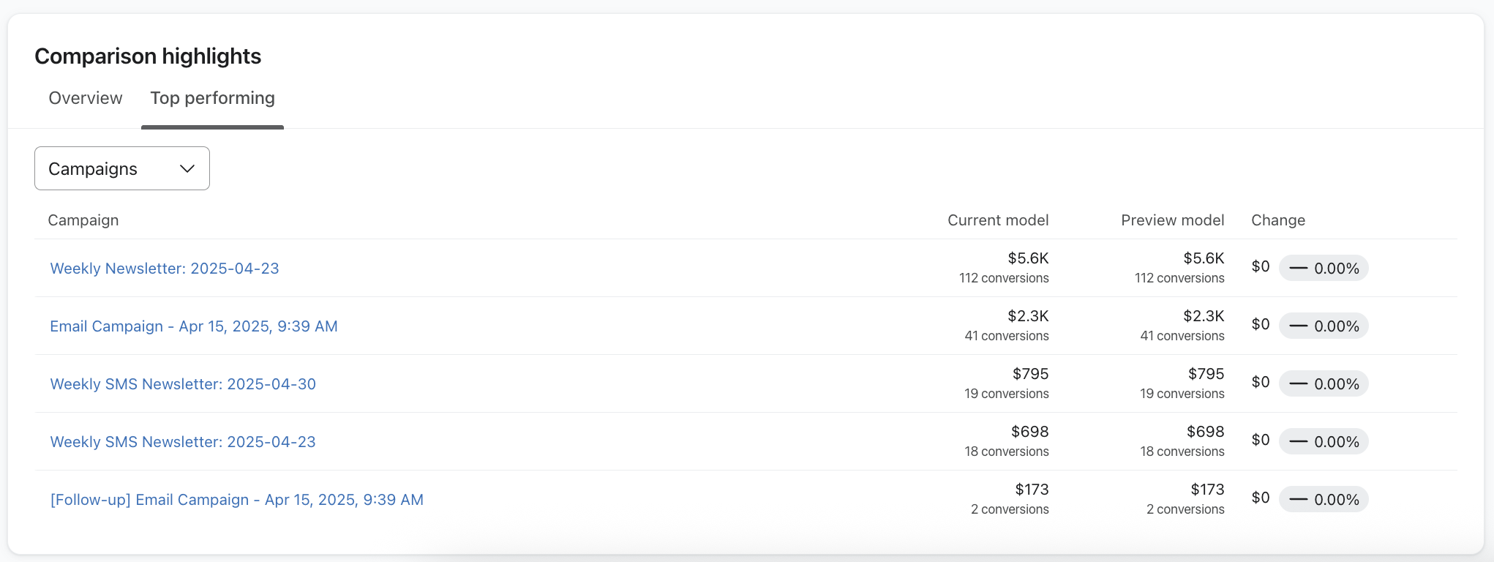Click 0.00% badge for Weekly SMS Newsletter: 2025-04-23

1324,442
